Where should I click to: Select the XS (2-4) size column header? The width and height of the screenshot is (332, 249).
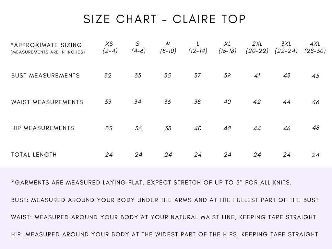pyautogui.click(x=110, y=47)
